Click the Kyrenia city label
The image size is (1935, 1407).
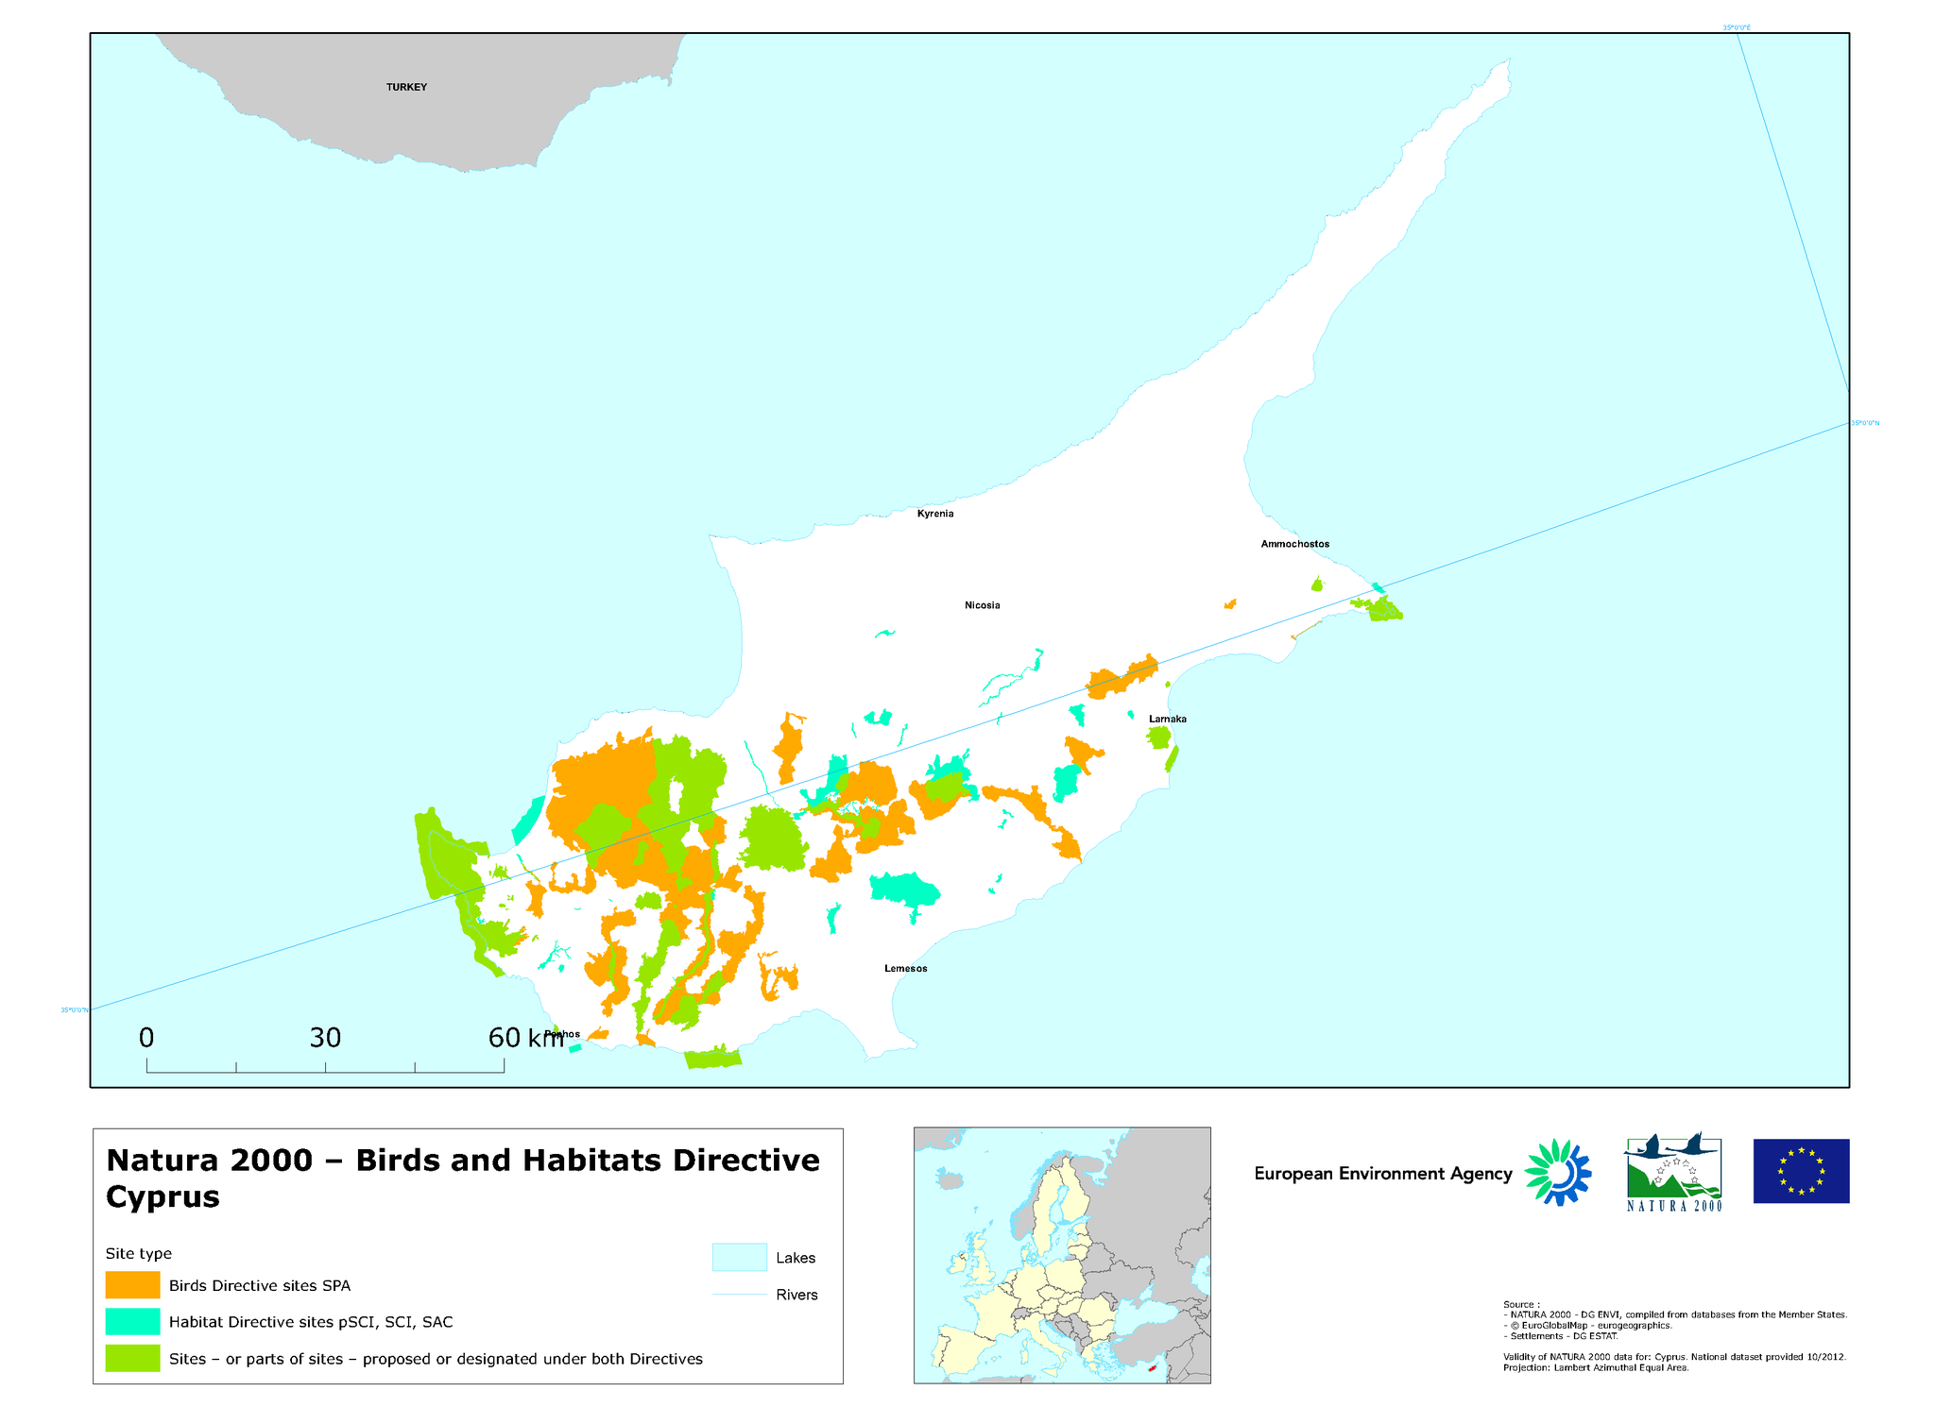pyautogui.click(x=935, y=514)
